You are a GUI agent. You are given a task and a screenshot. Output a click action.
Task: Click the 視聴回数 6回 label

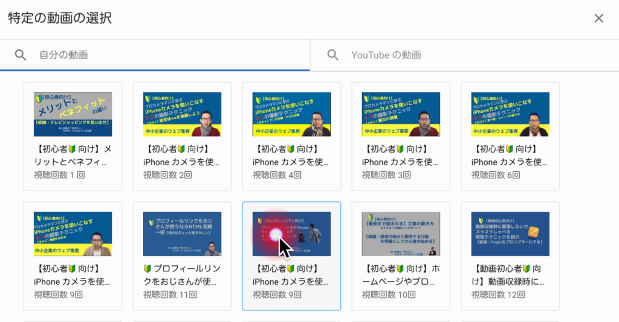496,175
